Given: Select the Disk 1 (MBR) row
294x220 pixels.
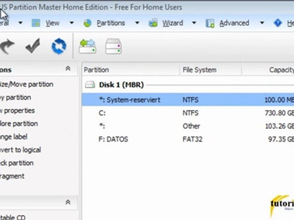Looking at the screenshot, I should click(x=188, y=85).
